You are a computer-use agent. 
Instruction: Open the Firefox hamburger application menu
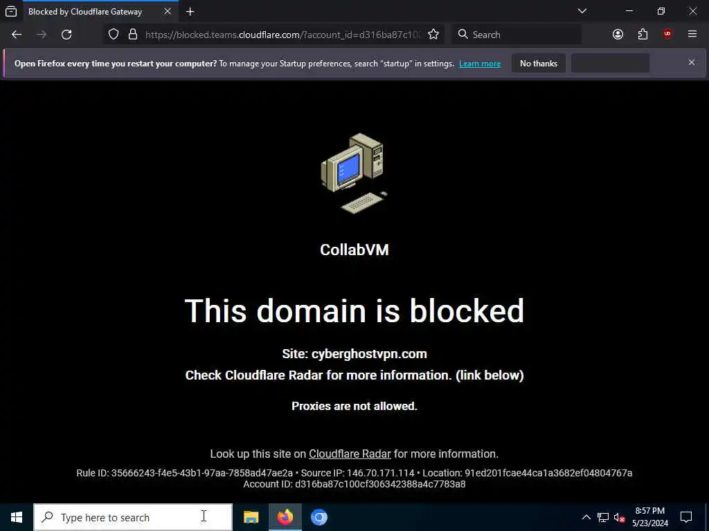point(692,35)
